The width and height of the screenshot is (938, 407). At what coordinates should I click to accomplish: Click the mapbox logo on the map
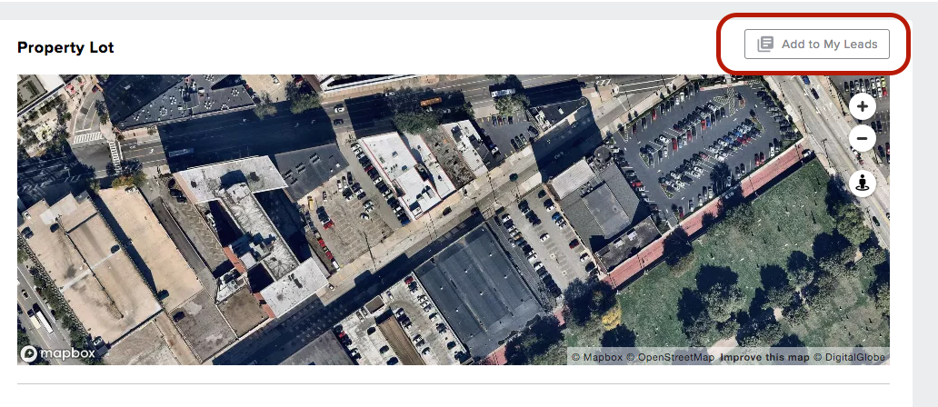58,353
